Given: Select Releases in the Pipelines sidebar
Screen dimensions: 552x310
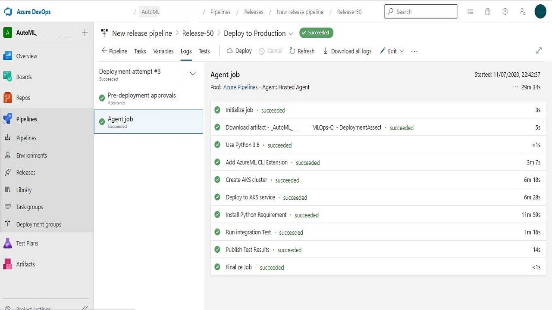Looking at the screenshot, I should [x=26, y=172].
